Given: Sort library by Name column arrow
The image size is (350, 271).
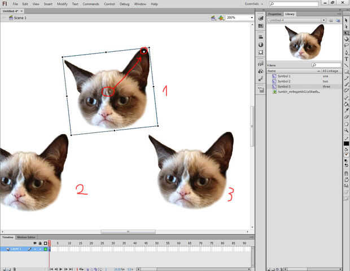Looking at the screenshot, I should pyautogui.click(x=319, y=71).
